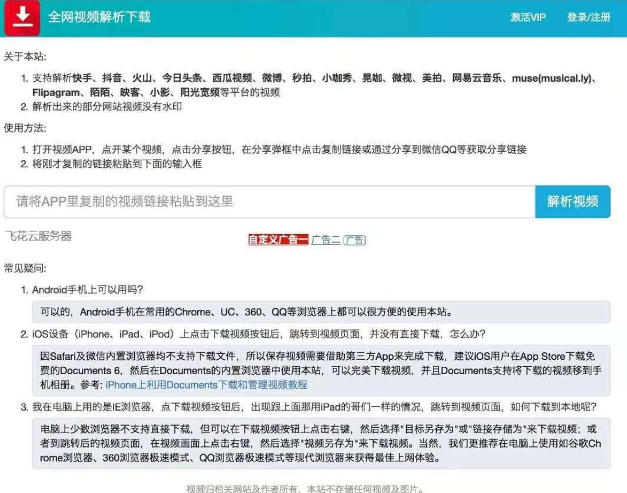Click the question Android手机上可以用吗?
627x493 pixels.
(88, 290)
